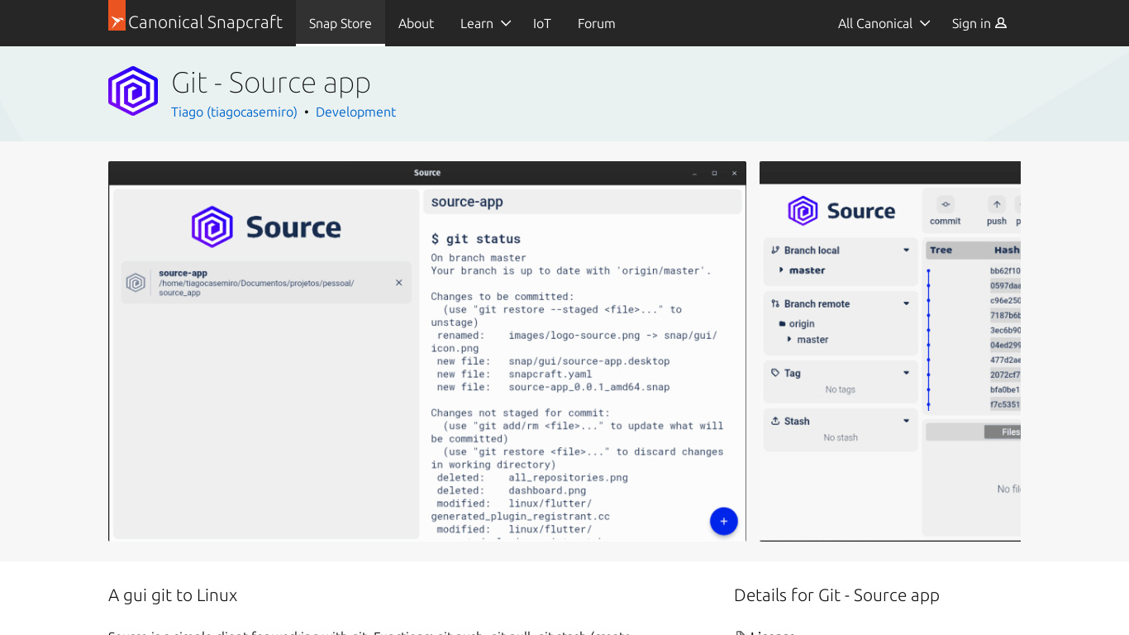Click the push arrow icon
This screenshot has height=635, width=1129.
[997, 204]
